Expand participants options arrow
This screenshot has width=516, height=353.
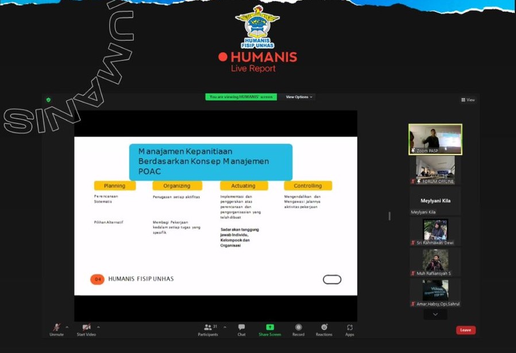point(225,327)
